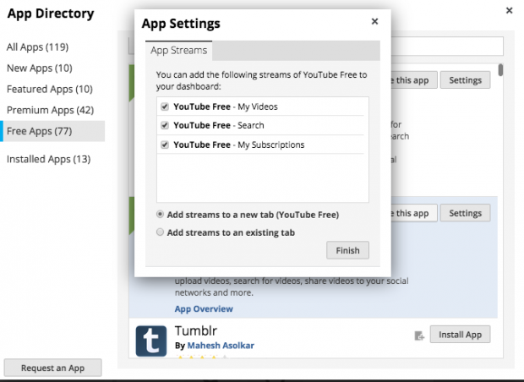This screenshot has width=524, height=382.
Task: Open All Apps (119) category
Action: (x=37, y=46)
